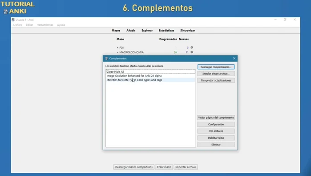Click the Complementos dialog title icon
Viewport: 311px width, 176px height.
point(106,59)
